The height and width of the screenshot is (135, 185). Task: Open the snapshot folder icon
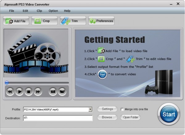coord(62,91)
